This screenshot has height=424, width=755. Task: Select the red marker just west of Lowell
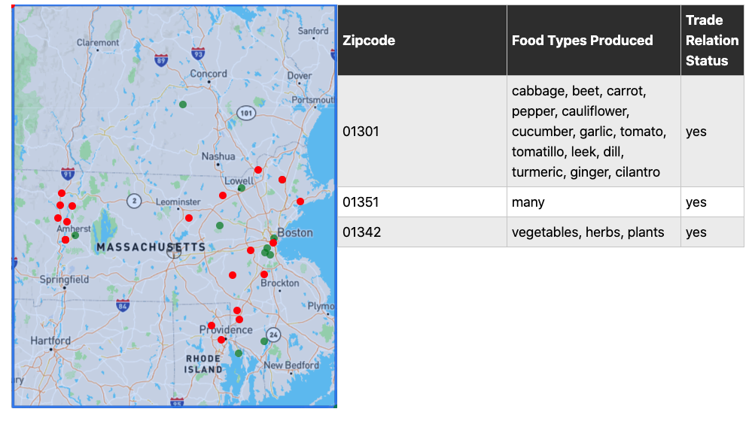(223, 195)
